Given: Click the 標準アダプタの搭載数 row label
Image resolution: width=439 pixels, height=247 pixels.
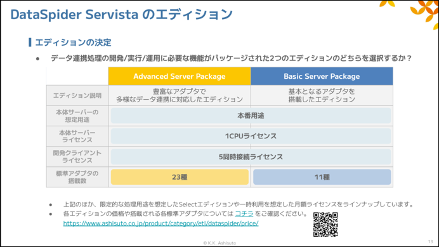Looking at the screenshot, I should tap(77, 177).
